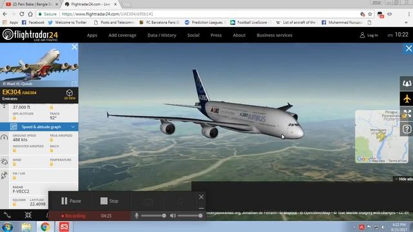The width and height of the screenshot is (413, 232).
Task: Bookmark this page with star icon
Action: coord(370,14)
